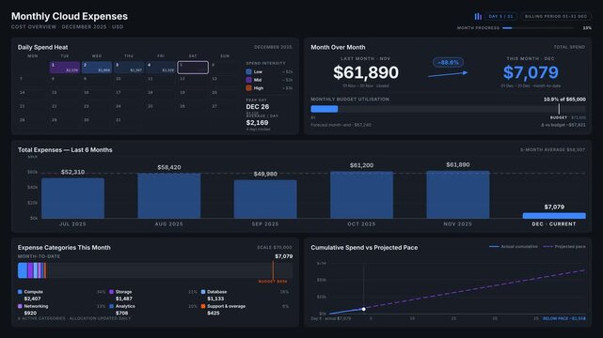The width and height of the screenshot is (603, 338).
Task: Click the Analytics legend swatch
Action: click(112, 306)
